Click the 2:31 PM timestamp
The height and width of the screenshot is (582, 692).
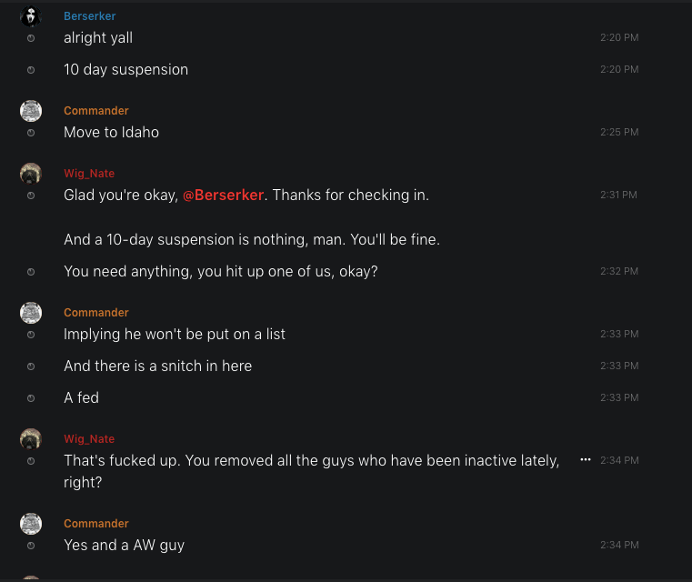click(619, 196)
